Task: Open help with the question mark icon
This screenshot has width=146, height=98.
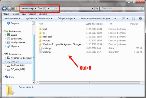Action: [140, 18]
